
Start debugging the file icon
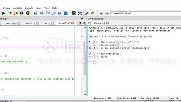(x=35, y=13)
